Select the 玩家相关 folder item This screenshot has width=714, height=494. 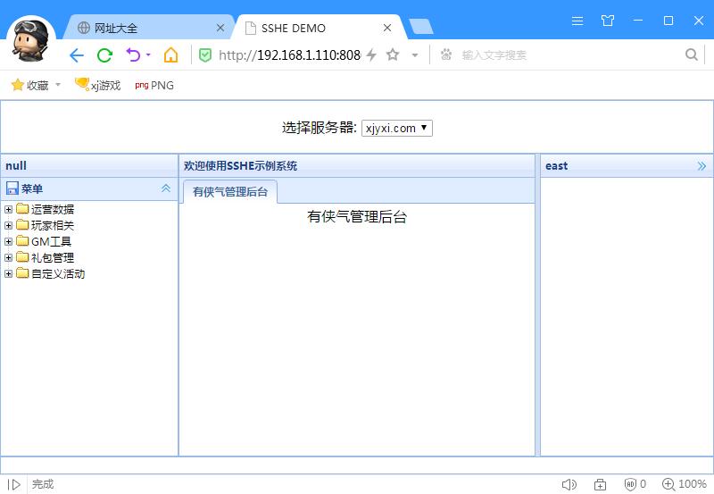[x=53, y=226]
